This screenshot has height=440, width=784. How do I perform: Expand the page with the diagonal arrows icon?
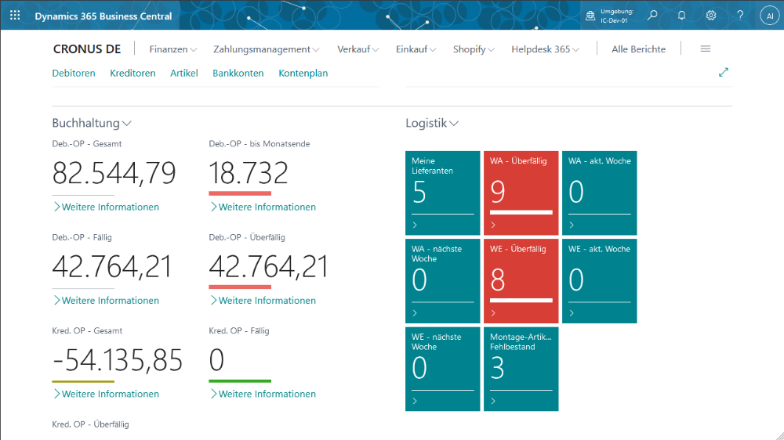pos(724,72)
